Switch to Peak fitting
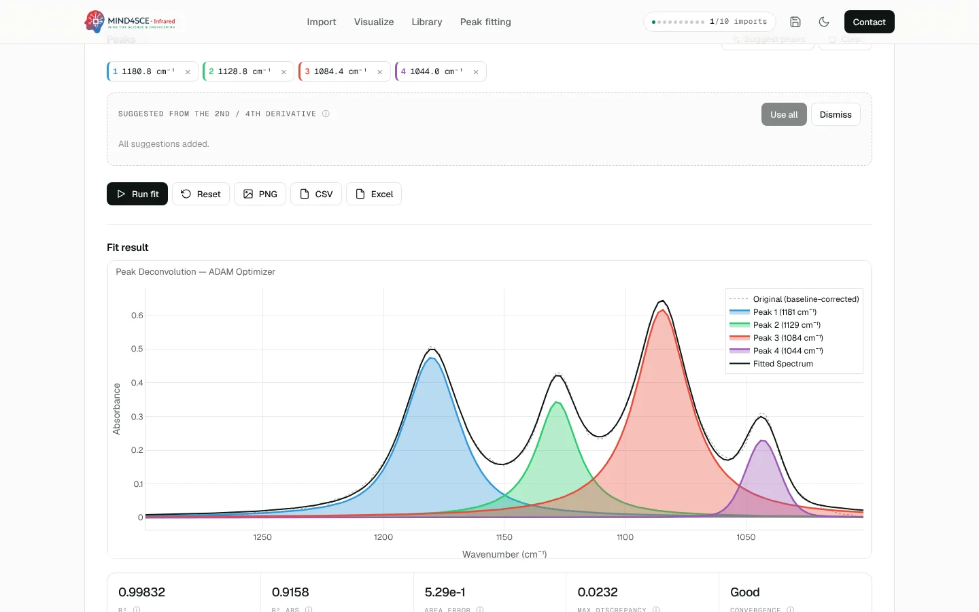 pyautogui.click(x=485, y=22)
